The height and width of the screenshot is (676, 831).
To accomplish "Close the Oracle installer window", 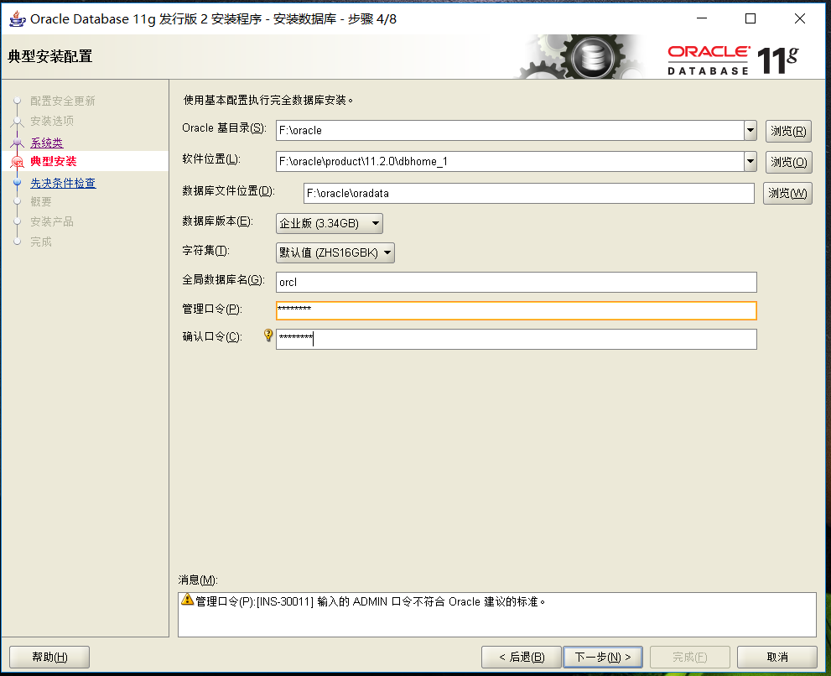I will click(x=800, y=18).
